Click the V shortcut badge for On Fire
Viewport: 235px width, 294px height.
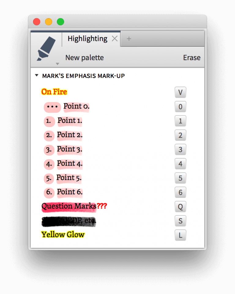[x=180, y=92]
